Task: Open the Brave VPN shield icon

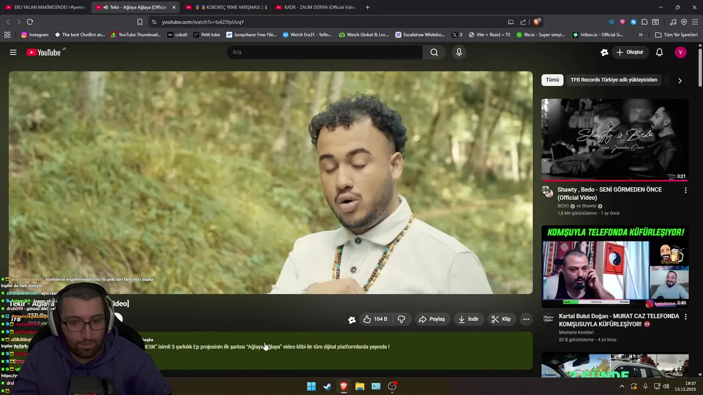Action: 684,22
